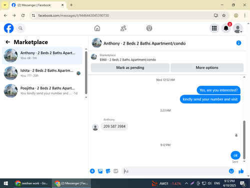
Task: Send a thumbs-up like
Action: 241,171
